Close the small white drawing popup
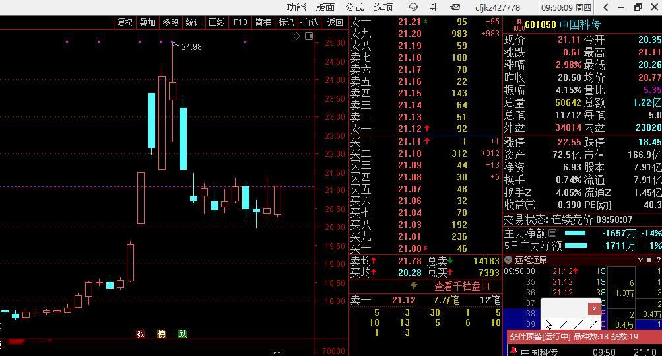The width and height of the screenshot is (662, 356). (x=593, y=308)
